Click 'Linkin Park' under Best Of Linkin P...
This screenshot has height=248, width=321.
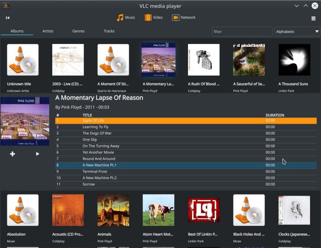pos(196,241)
